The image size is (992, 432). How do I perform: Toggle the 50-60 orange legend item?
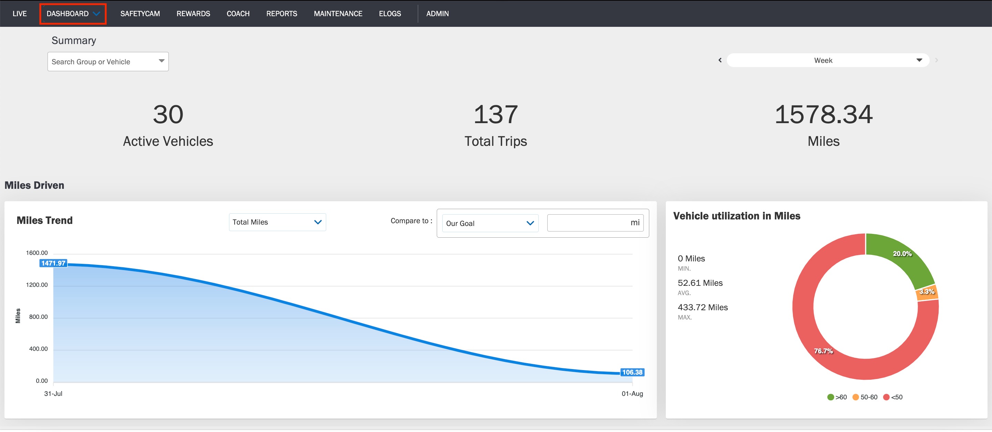pyautogui.click(x=865, y=397)
